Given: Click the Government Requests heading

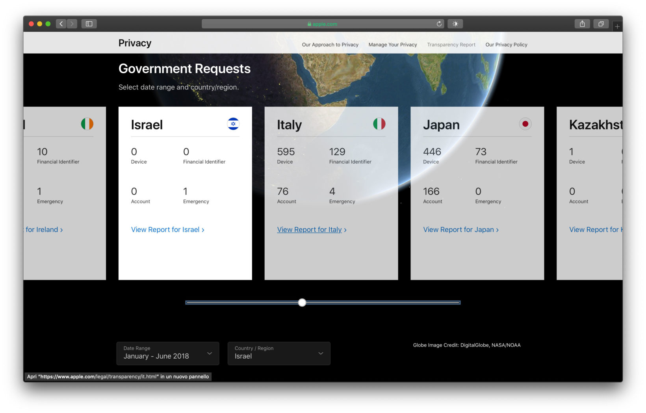Looking at the screenshot, I should click(x=184, y=69).
